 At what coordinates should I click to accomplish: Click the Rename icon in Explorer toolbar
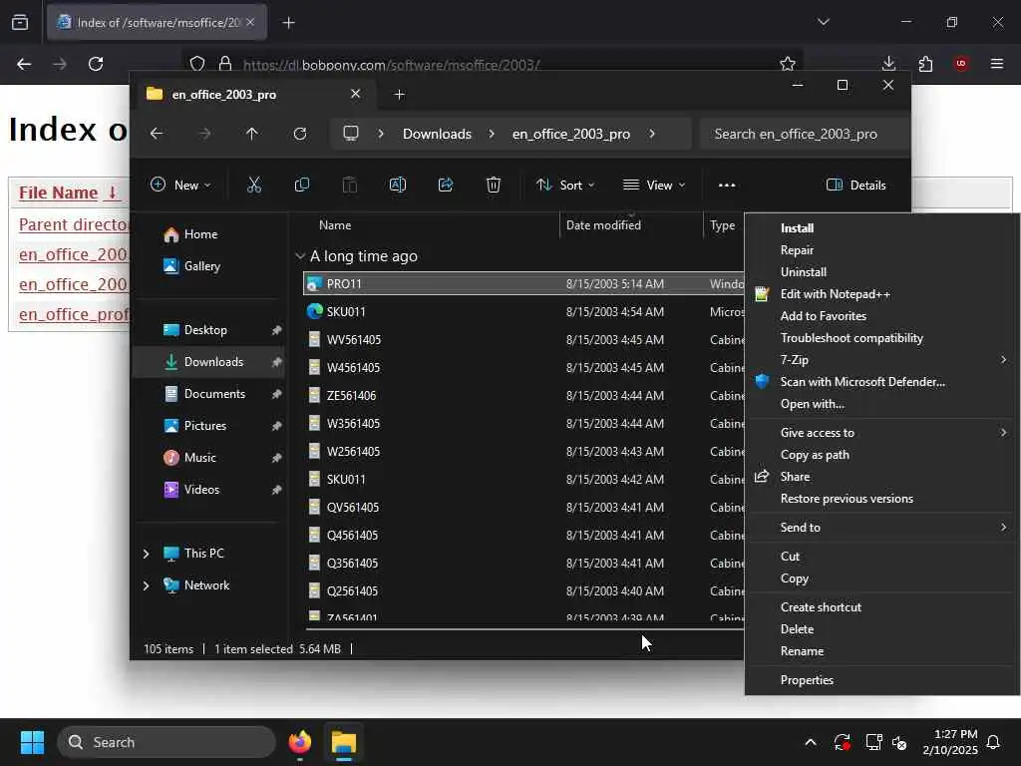coord(397,185)
